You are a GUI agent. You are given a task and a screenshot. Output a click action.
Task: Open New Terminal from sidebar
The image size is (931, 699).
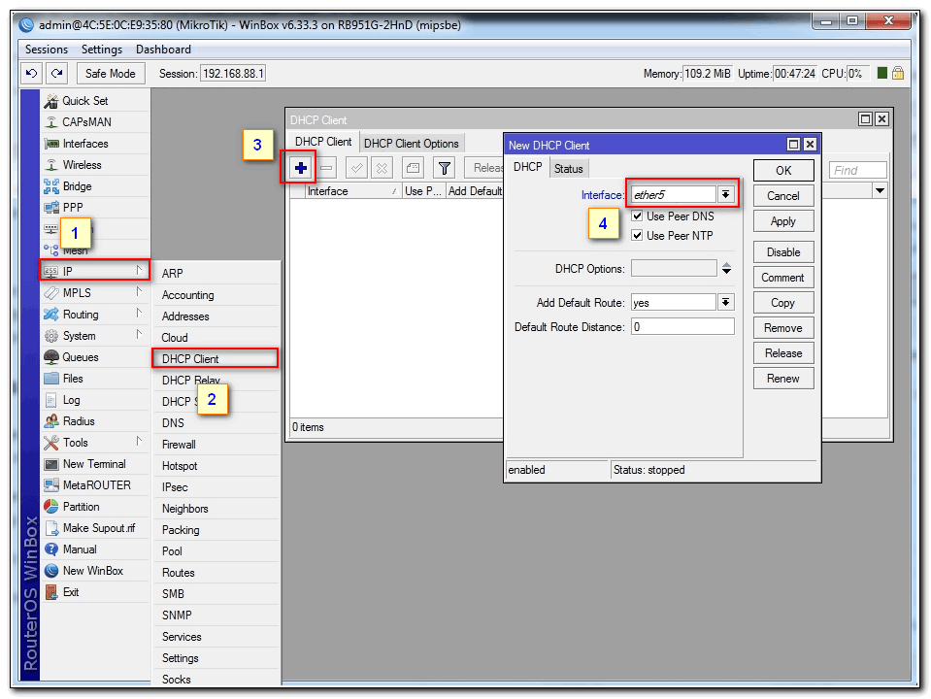tap(93, 464)
